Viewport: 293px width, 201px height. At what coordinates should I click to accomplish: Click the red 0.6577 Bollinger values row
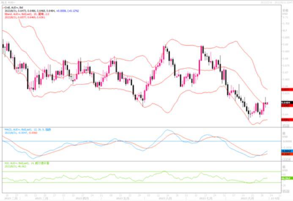[25, 17]
